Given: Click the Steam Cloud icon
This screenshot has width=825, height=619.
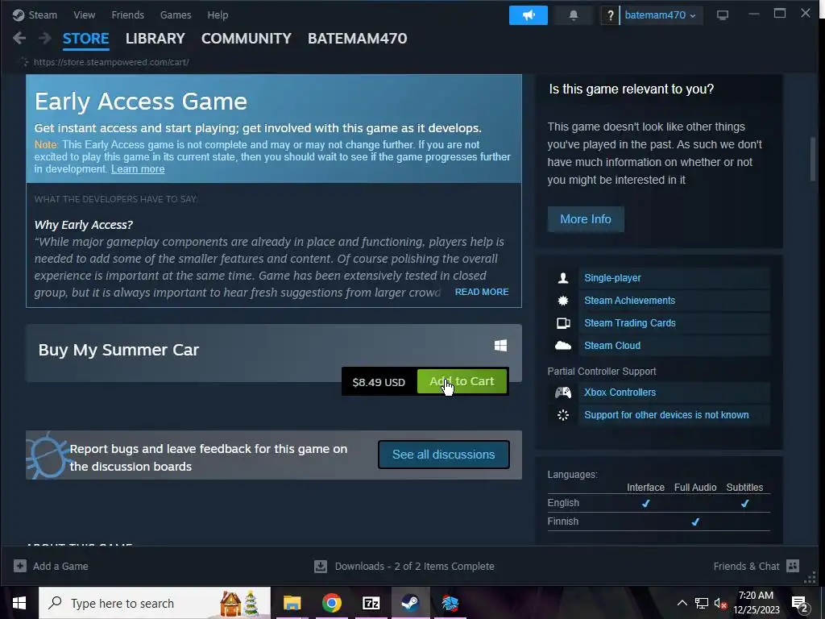Looking at the screenshot, I should point(563,346).
